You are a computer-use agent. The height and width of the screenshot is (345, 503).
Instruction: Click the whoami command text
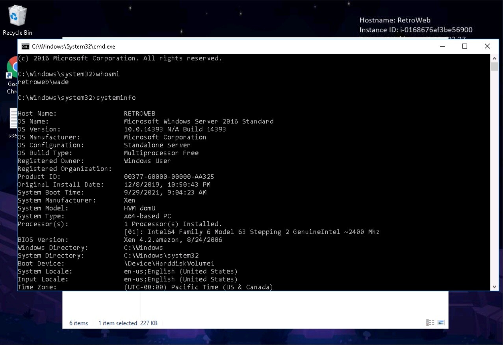tap(108, 74)
